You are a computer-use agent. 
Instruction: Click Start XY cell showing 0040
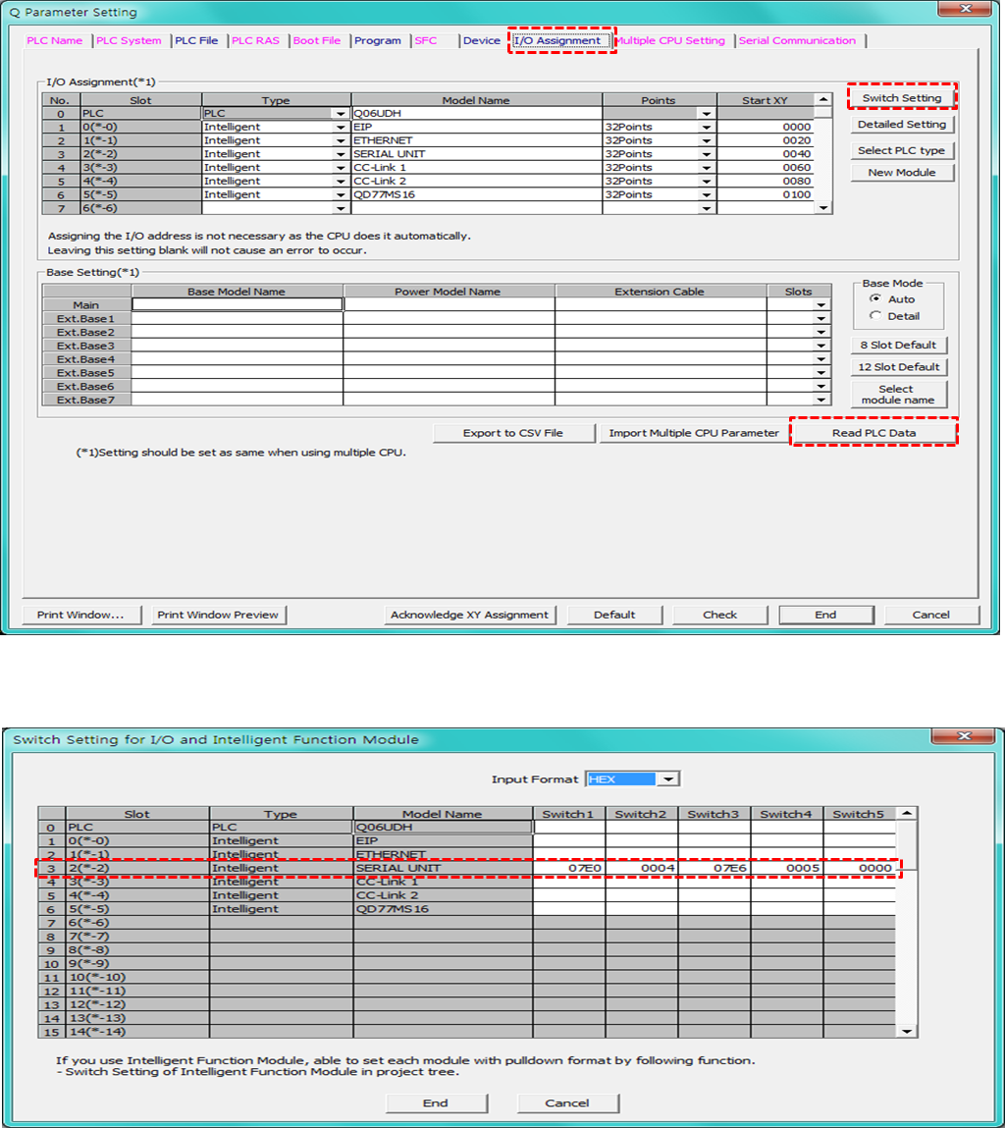(x=766, y=155)
